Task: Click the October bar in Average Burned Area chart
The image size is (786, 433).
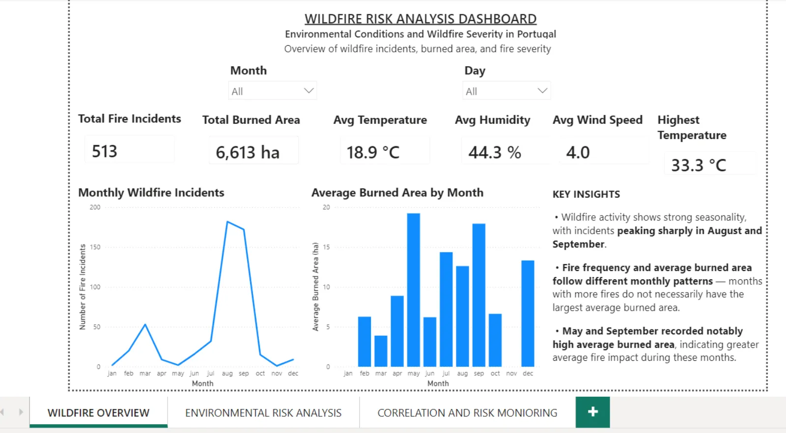Action: pos(495,340)
